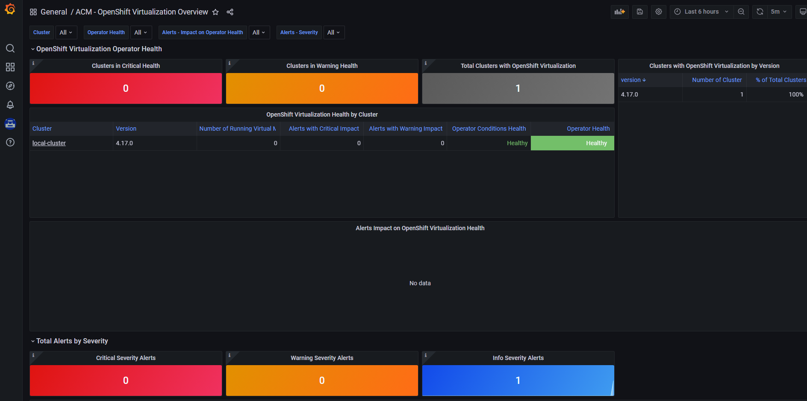807x401 pixels.
Task: Open Alerts - Impact on Operator Health dropdown
Action: point(259,32)
